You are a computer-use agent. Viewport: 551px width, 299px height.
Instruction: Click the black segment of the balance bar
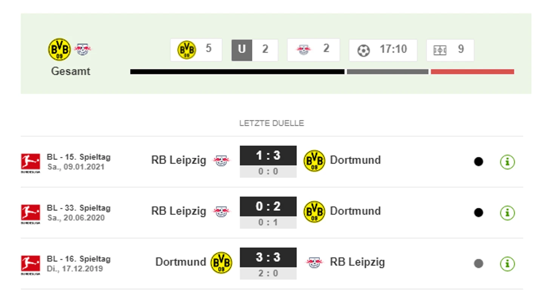coord(237,72)
